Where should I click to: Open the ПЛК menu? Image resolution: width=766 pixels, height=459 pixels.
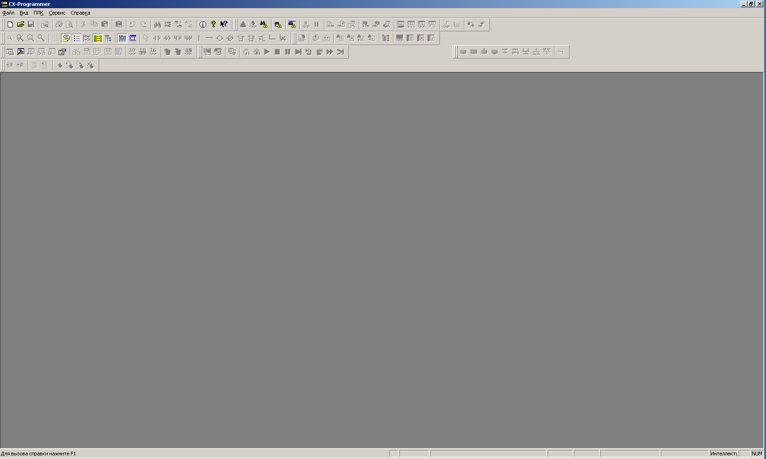(x=38, y=13)
